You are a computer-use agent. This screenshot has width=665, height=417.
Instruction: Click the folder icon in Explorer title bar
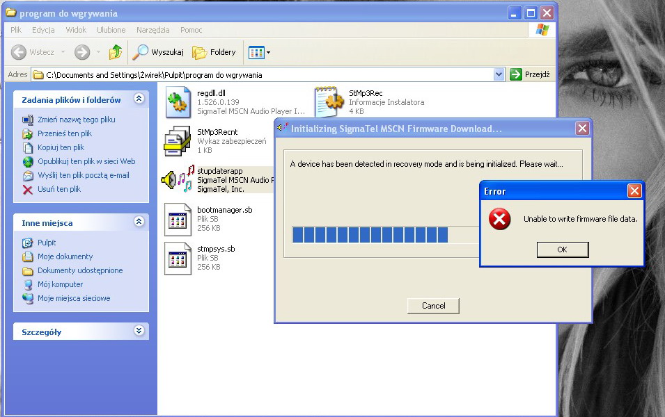tap(10, 13)
